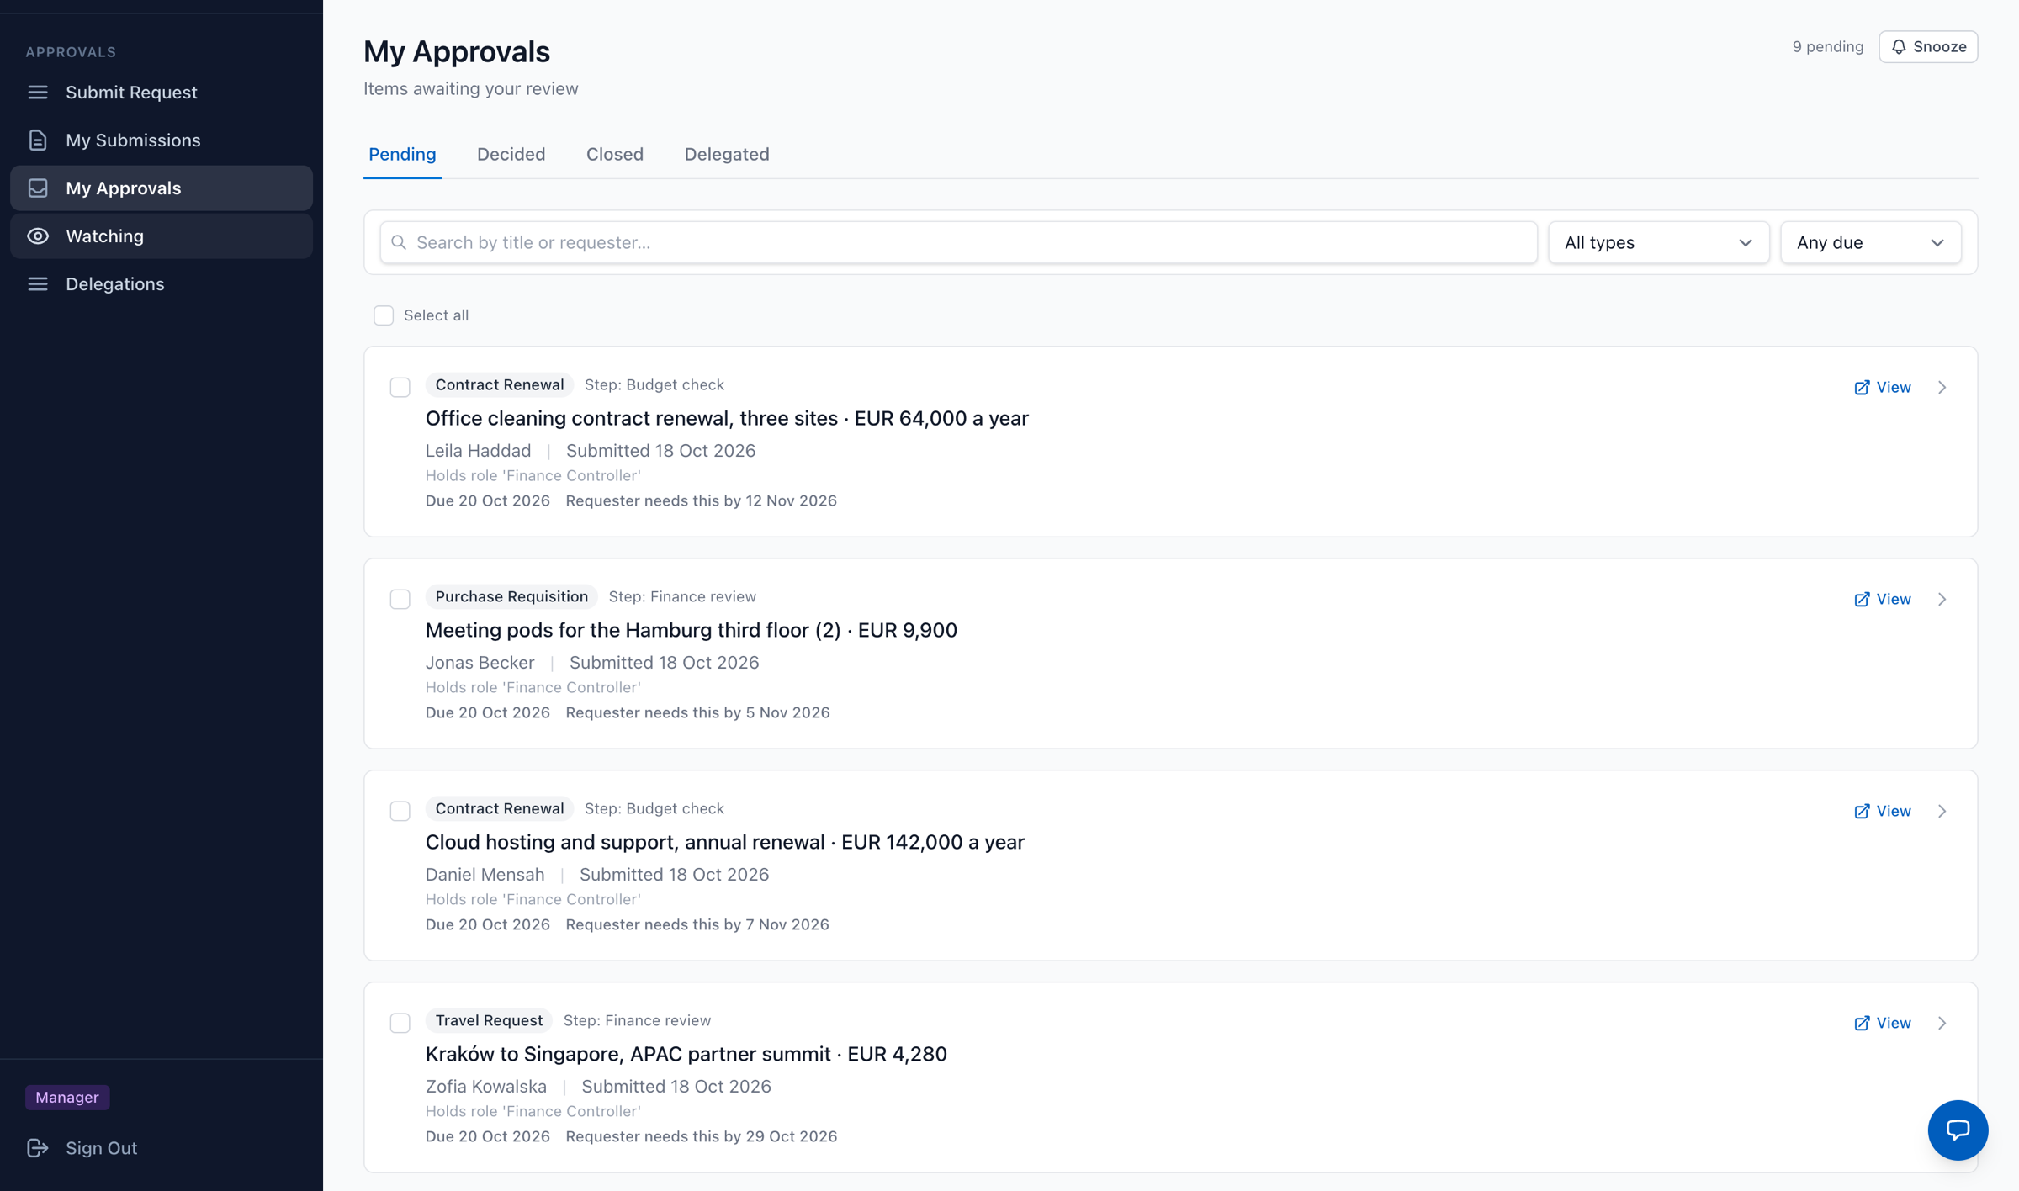The width and height of the screenshot is (2019, 1191).
Task: Click the Delegations sidebar icon
Action: [x=38, y=283]
